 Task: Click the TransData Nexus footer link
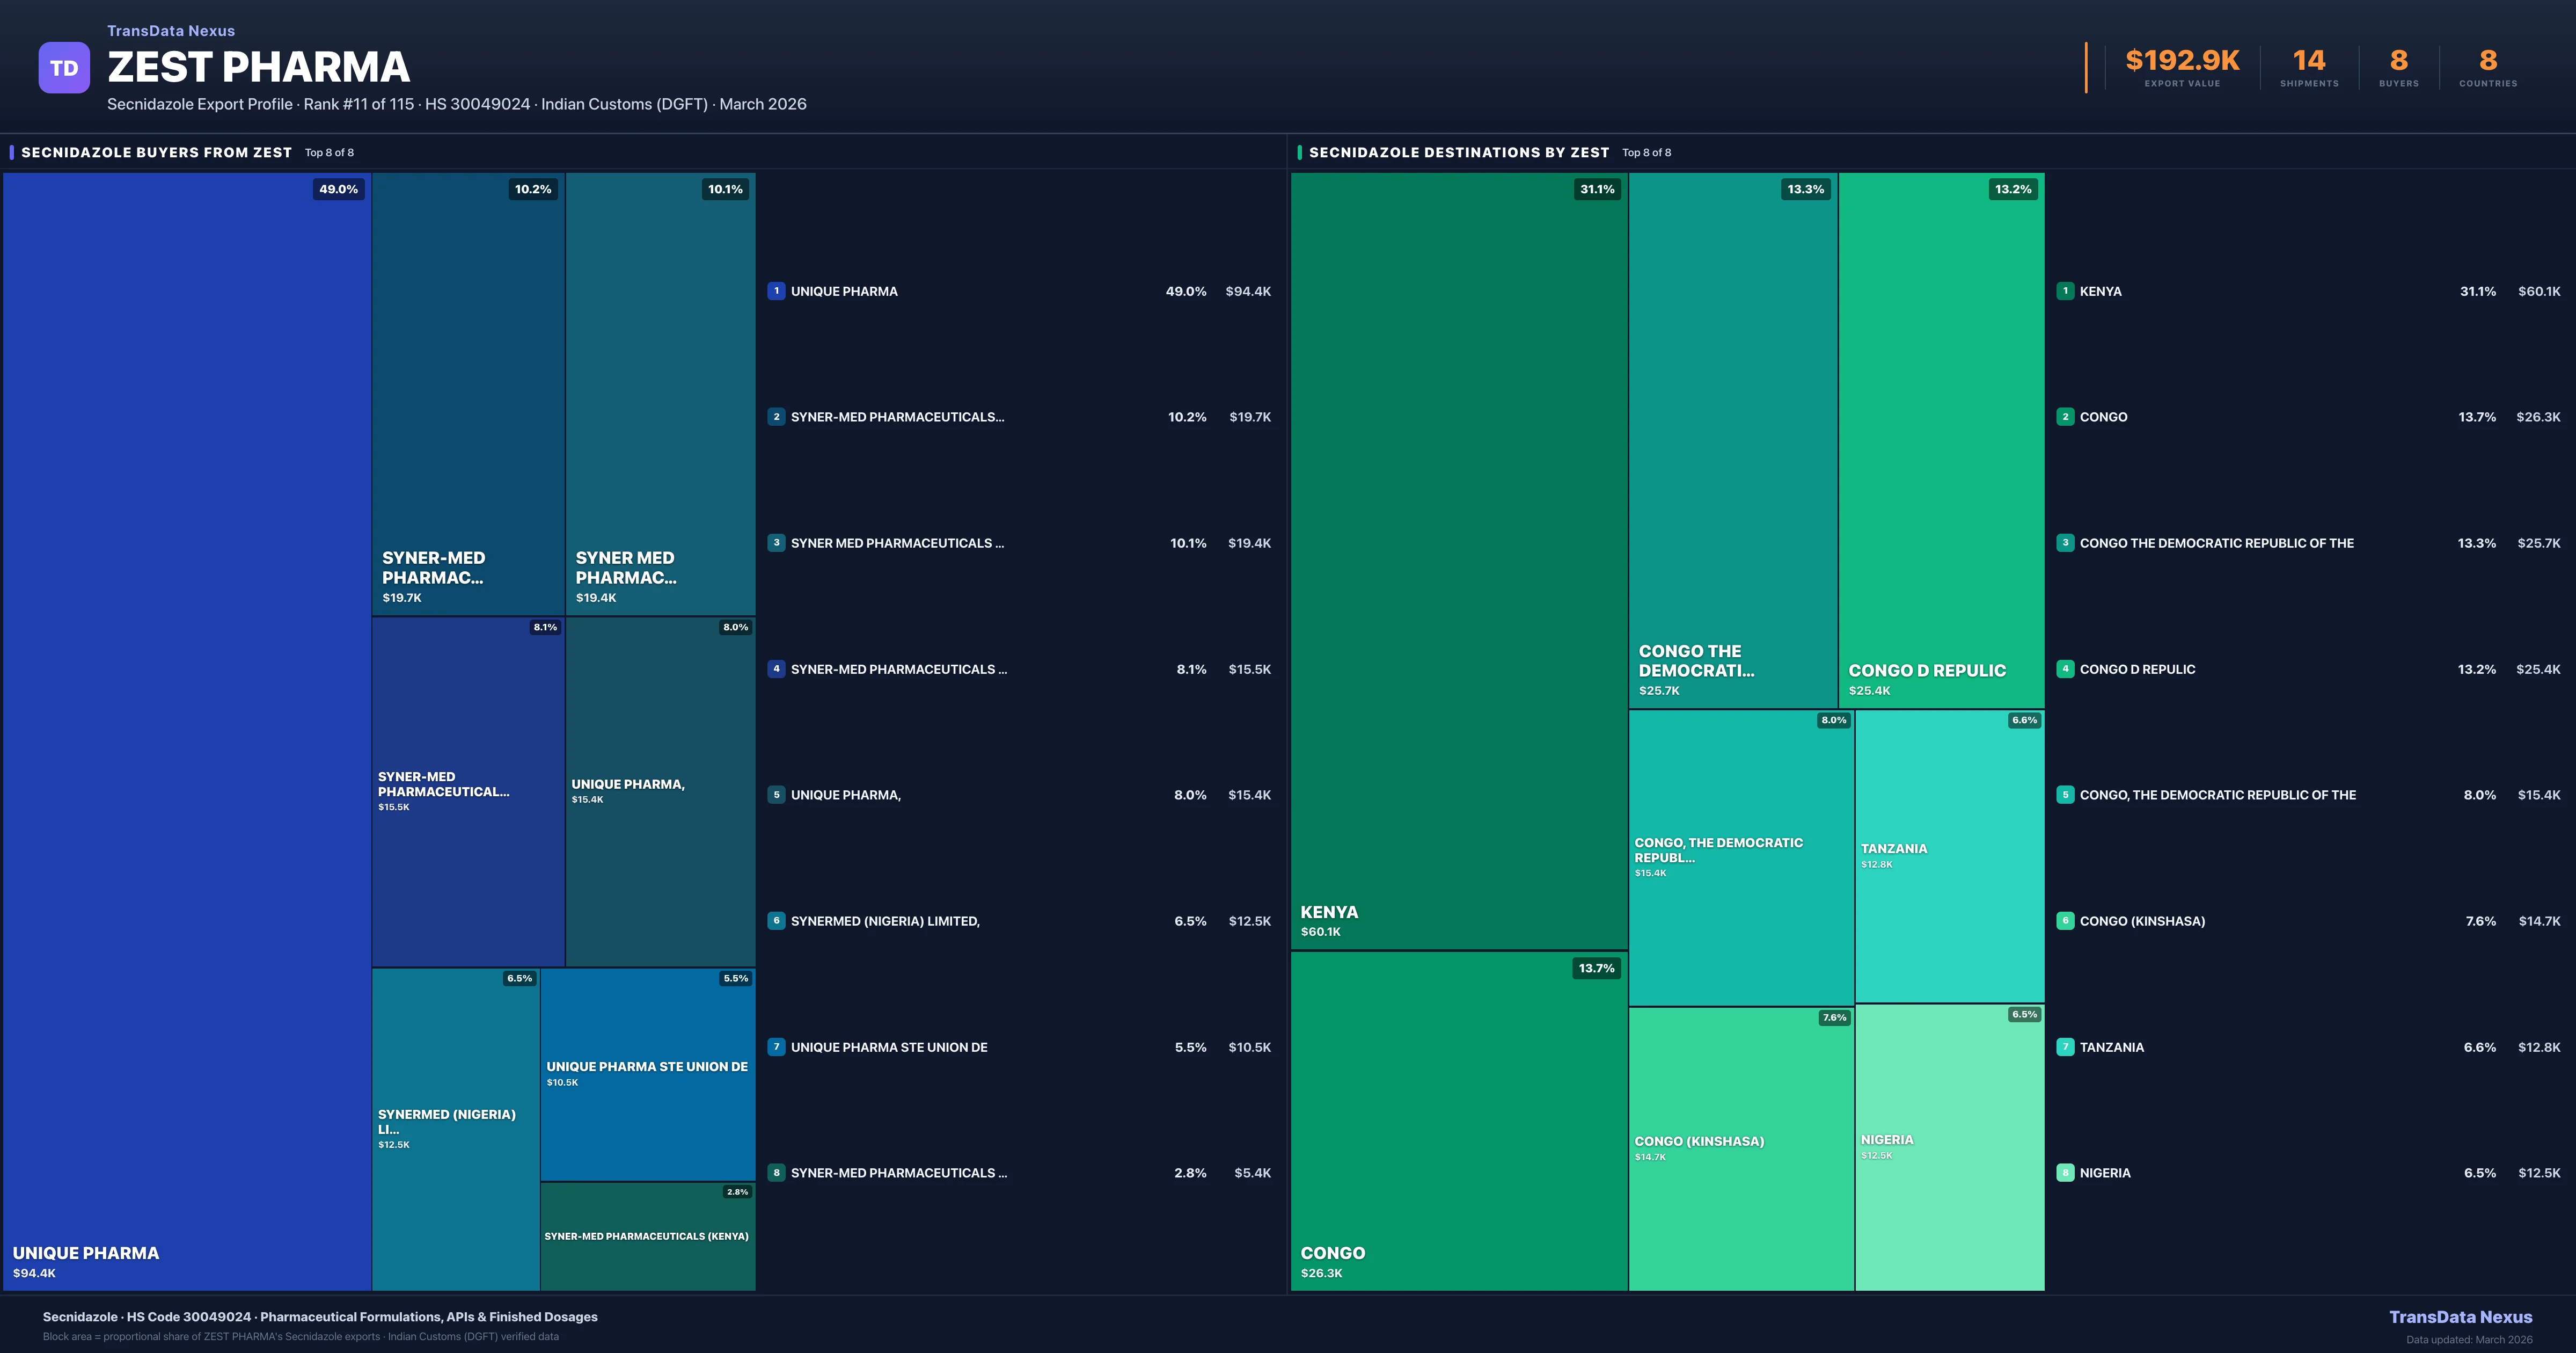[2462, 1317]
